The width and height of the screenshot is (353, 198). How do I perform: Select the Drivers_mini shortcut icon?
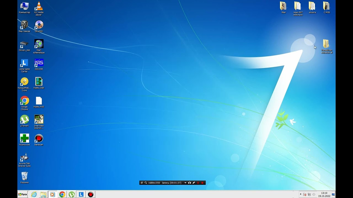[x=24, y=45]
